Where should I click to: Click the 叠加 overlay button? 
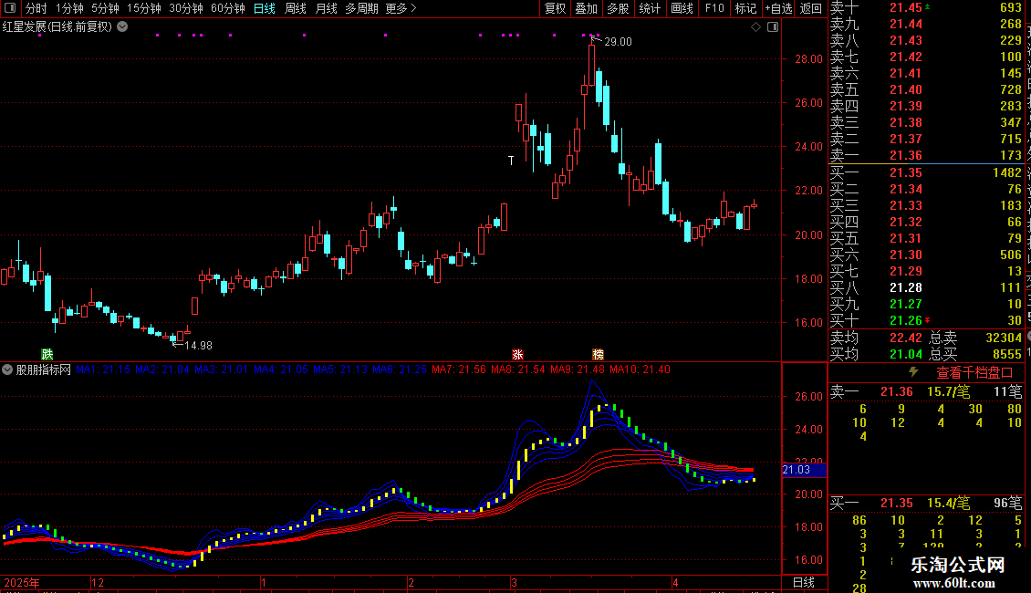tap(587, 8)
